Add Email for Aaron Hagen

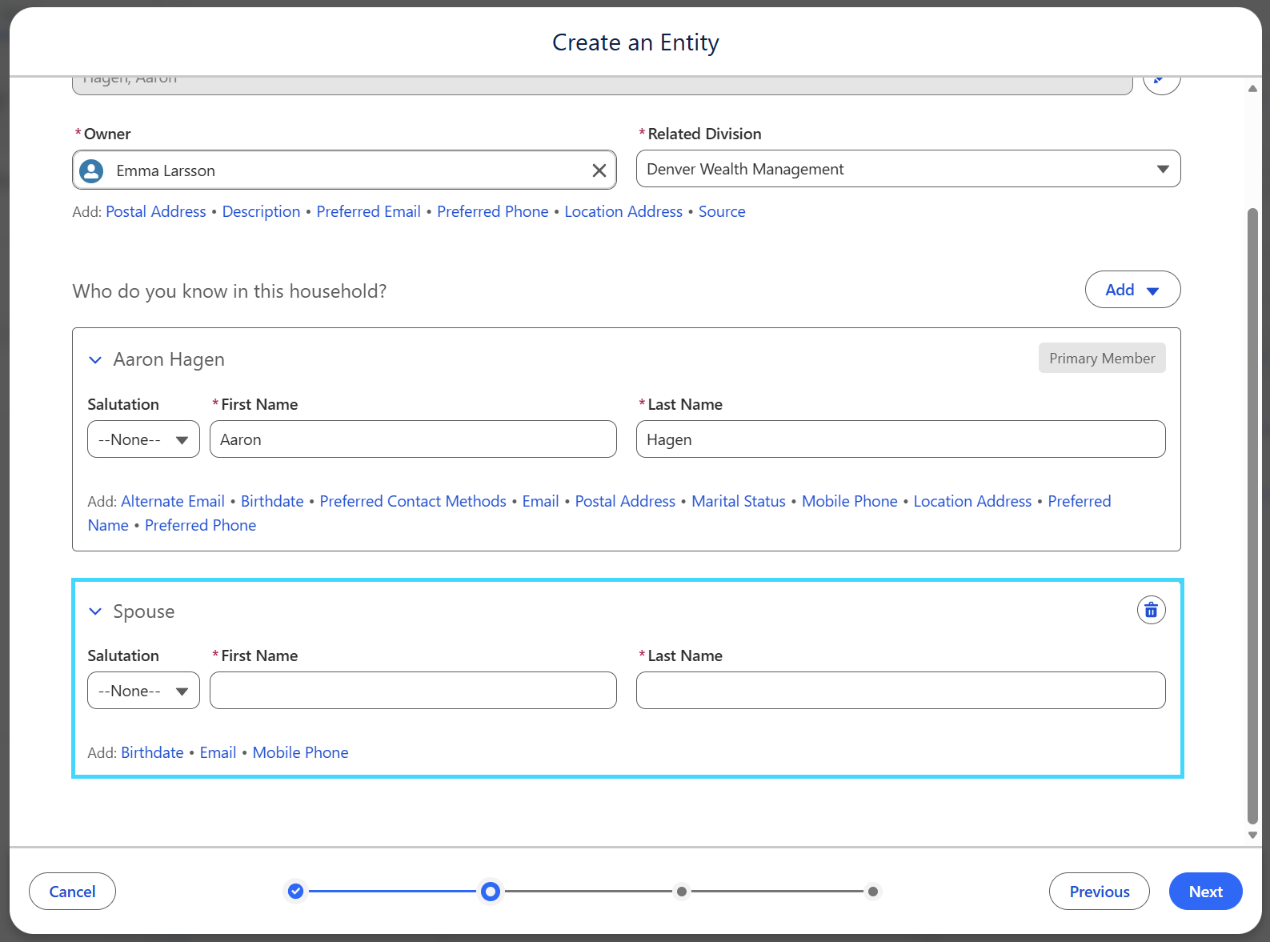pos(541,501)
